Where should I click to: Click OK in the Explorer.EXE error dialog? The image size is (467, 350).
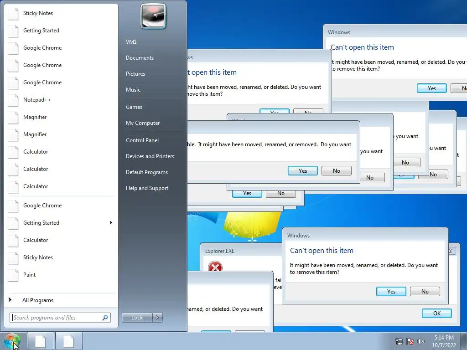click(x=436, y=314)
